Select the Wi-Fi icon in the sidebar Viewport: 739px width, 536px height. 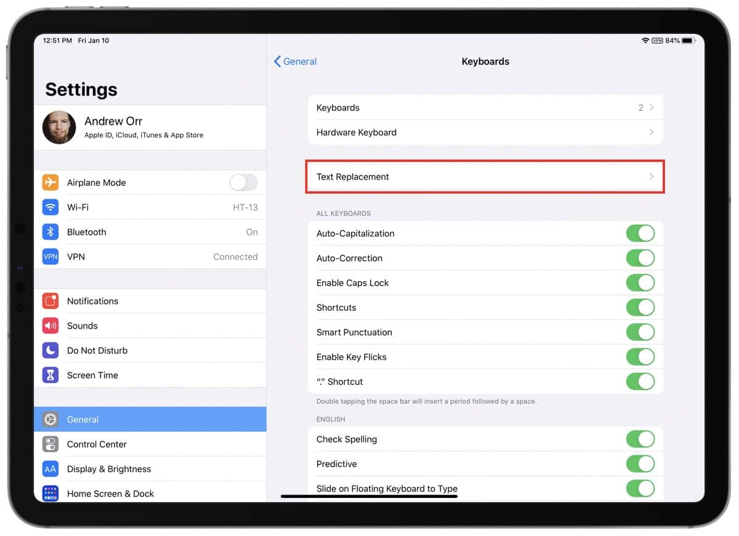[50, 207]
